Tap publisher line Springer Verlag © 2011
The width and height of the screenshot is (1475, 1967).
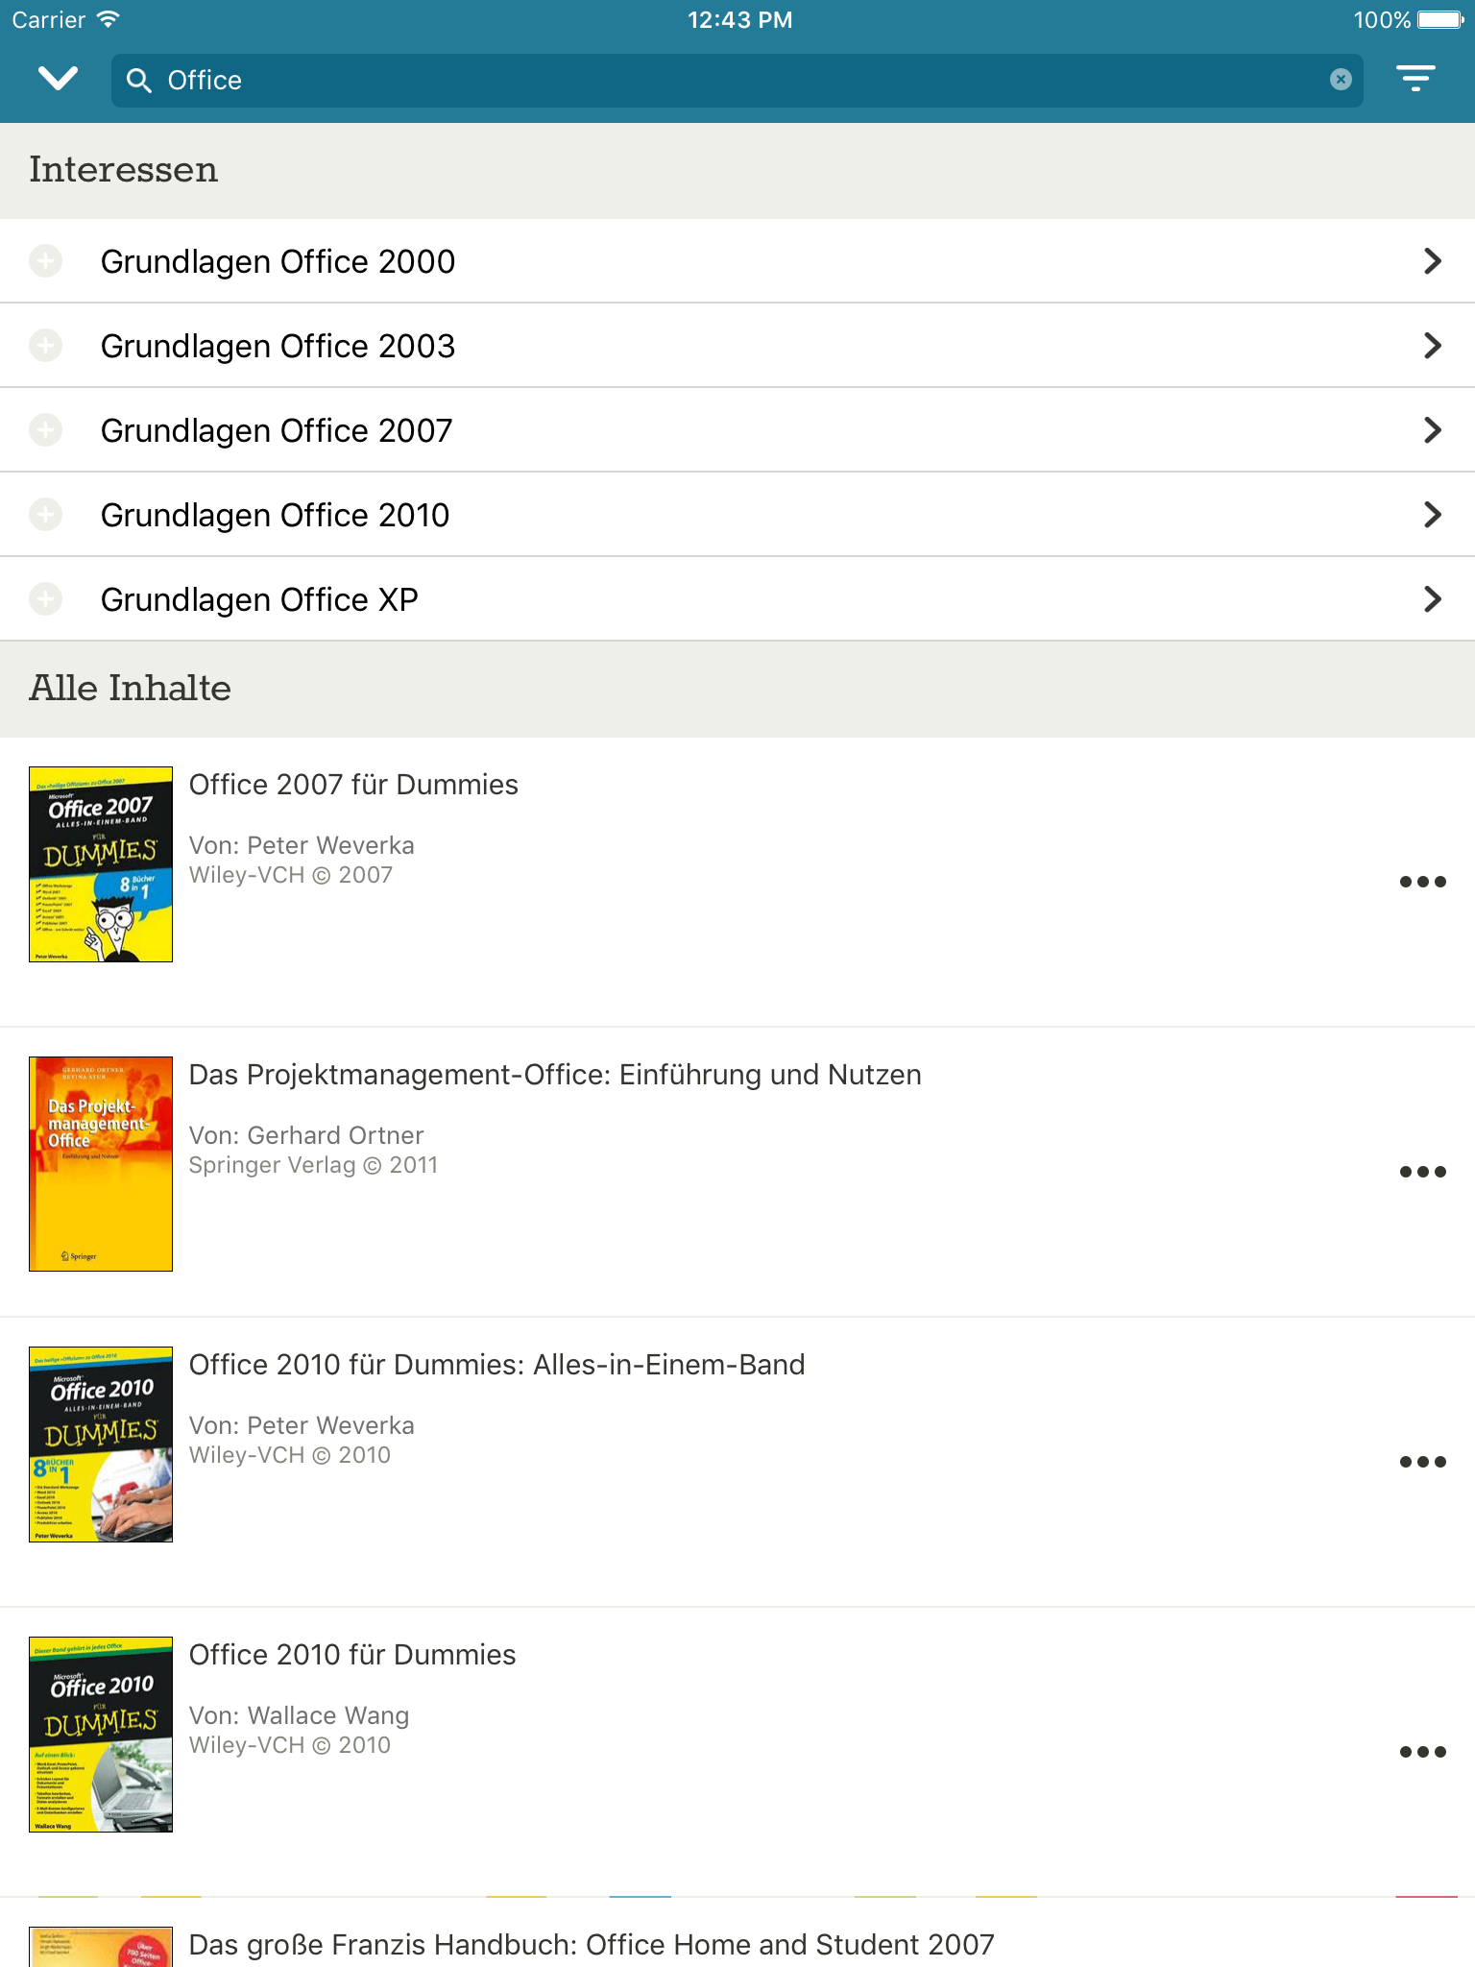point(313,1165)
